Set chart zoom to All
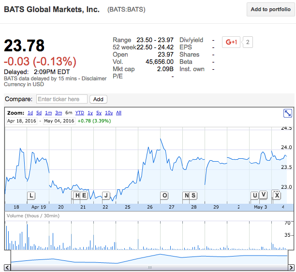296x272 pixels. [x=118, y=113]
